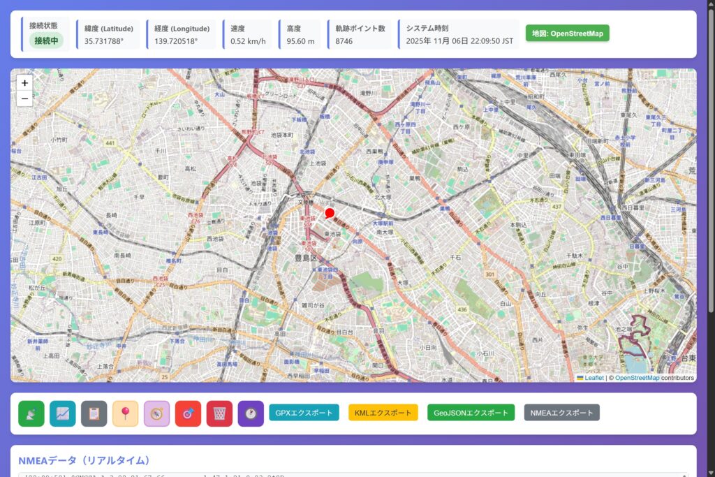Click the green satellite dish icon

coord(31,413)
